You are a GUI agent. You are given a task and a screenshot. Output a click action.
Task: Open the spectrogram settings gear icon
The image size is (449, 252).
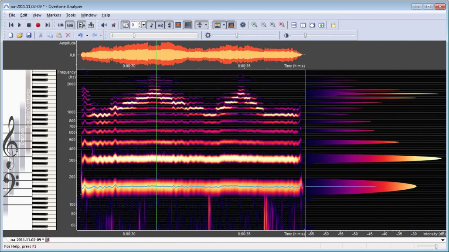(x=244, y=25)
